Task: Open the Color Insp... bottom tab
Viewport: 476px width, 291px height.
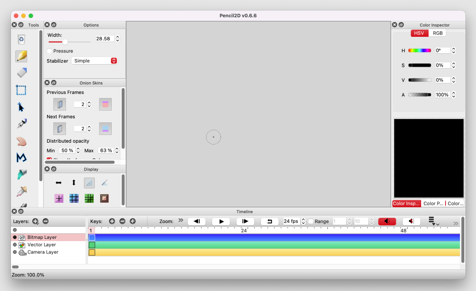Action: [406, 204]
